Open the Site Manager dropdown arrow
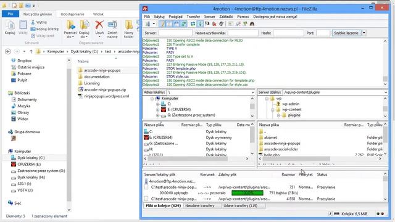395x222 pixels. (x=154, y=24)
